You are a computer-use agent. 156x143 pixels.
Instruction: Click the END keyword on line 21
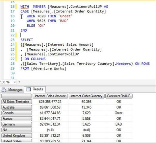[x=24, y=30]
